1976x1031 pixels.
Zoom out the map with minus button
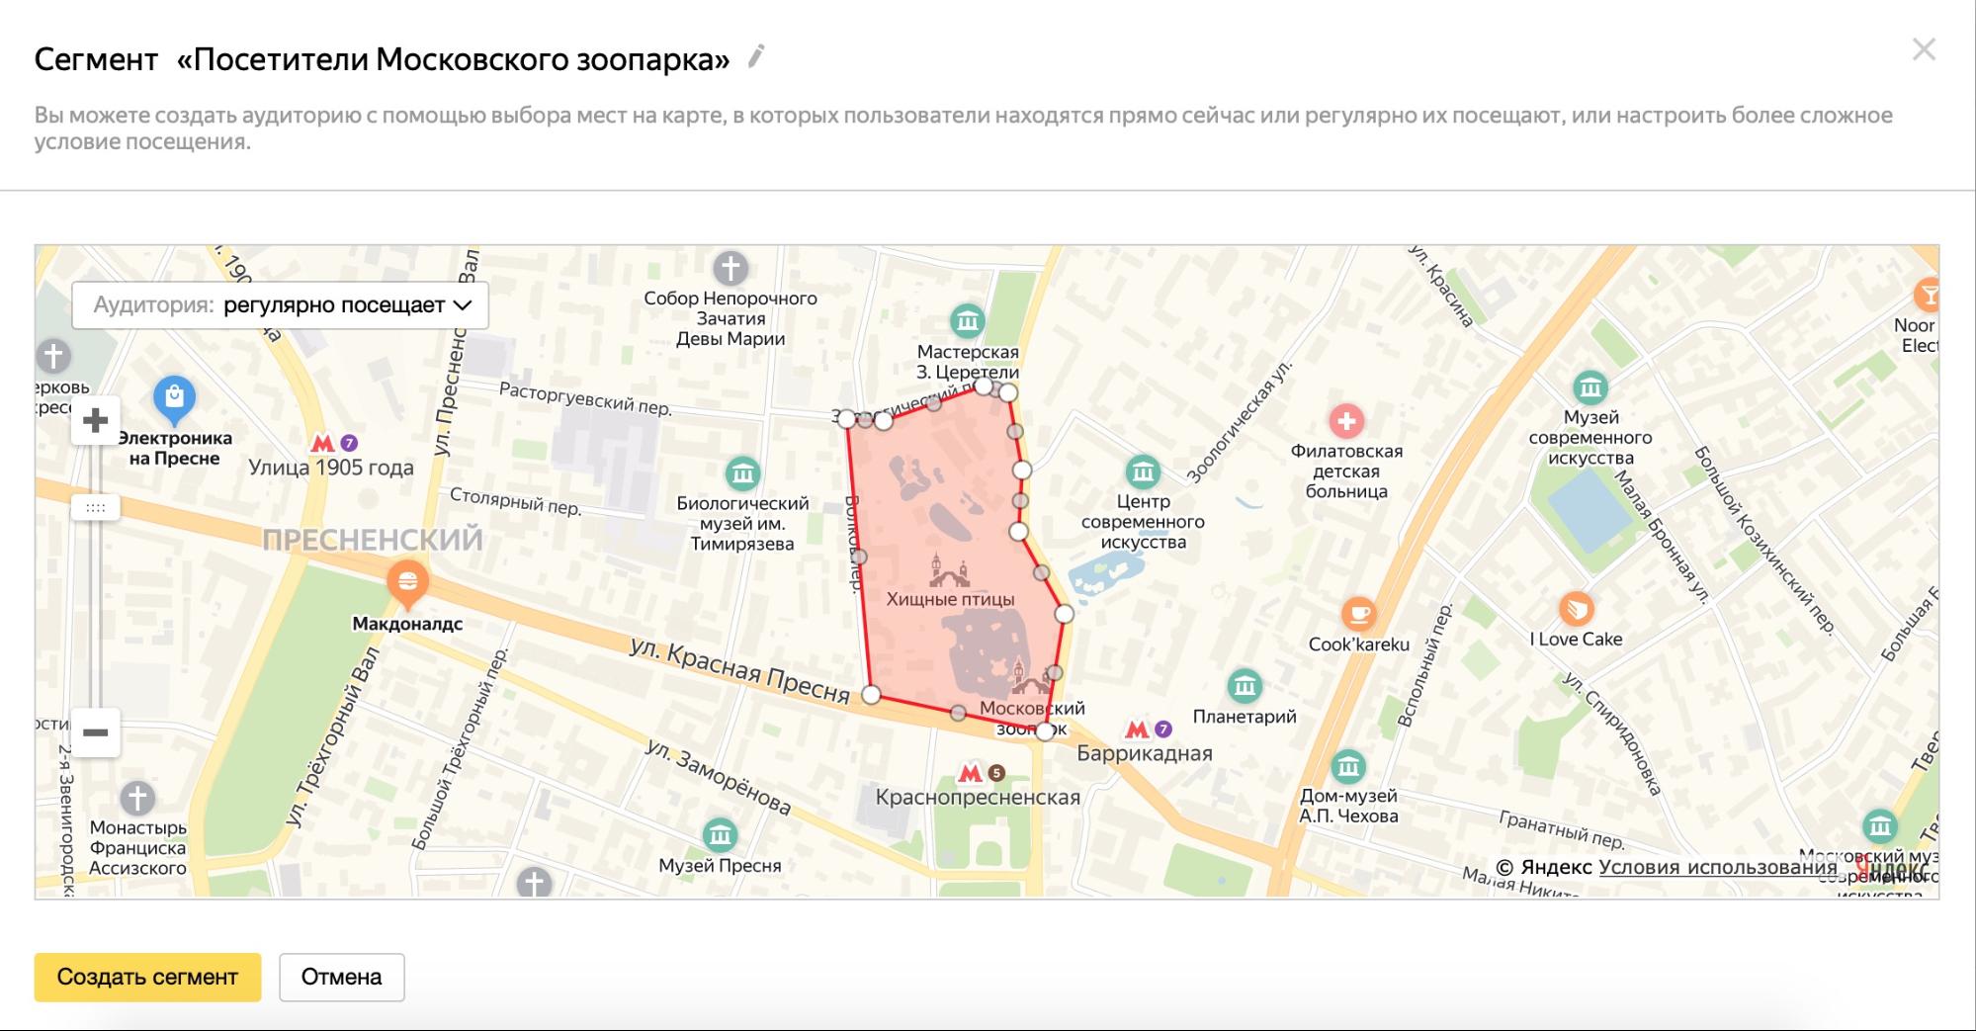click(x=96, y=732)
